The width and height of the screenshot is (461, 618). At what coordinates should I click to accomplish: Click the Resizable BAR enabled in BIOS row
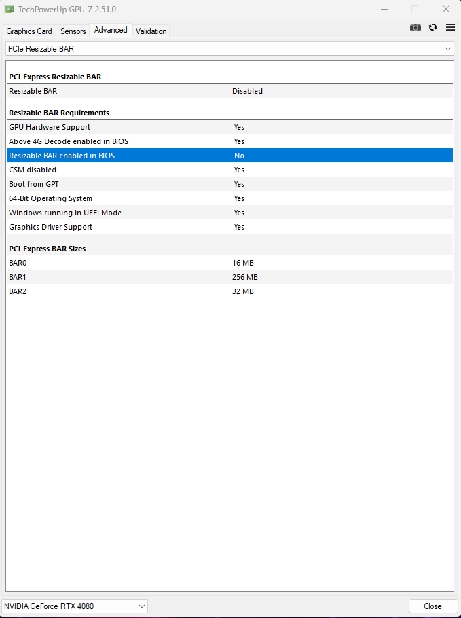[229, 156]
